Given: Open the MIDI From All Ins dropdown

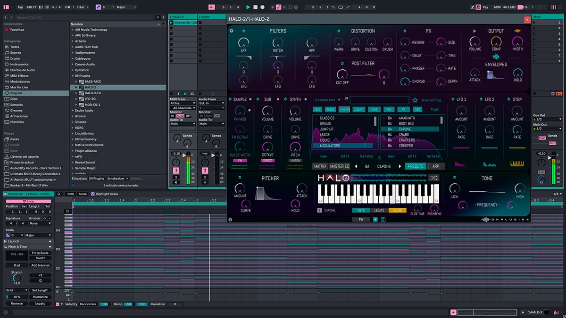Looking at the screenshot, I should tap(182, 104).
